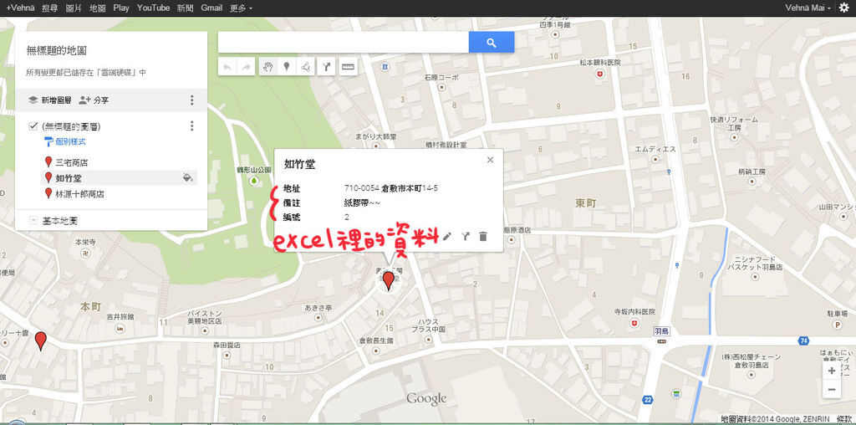Open YouTube in the top bar
This screenshot has height=425, width=856.
click(x=154, y=8)
